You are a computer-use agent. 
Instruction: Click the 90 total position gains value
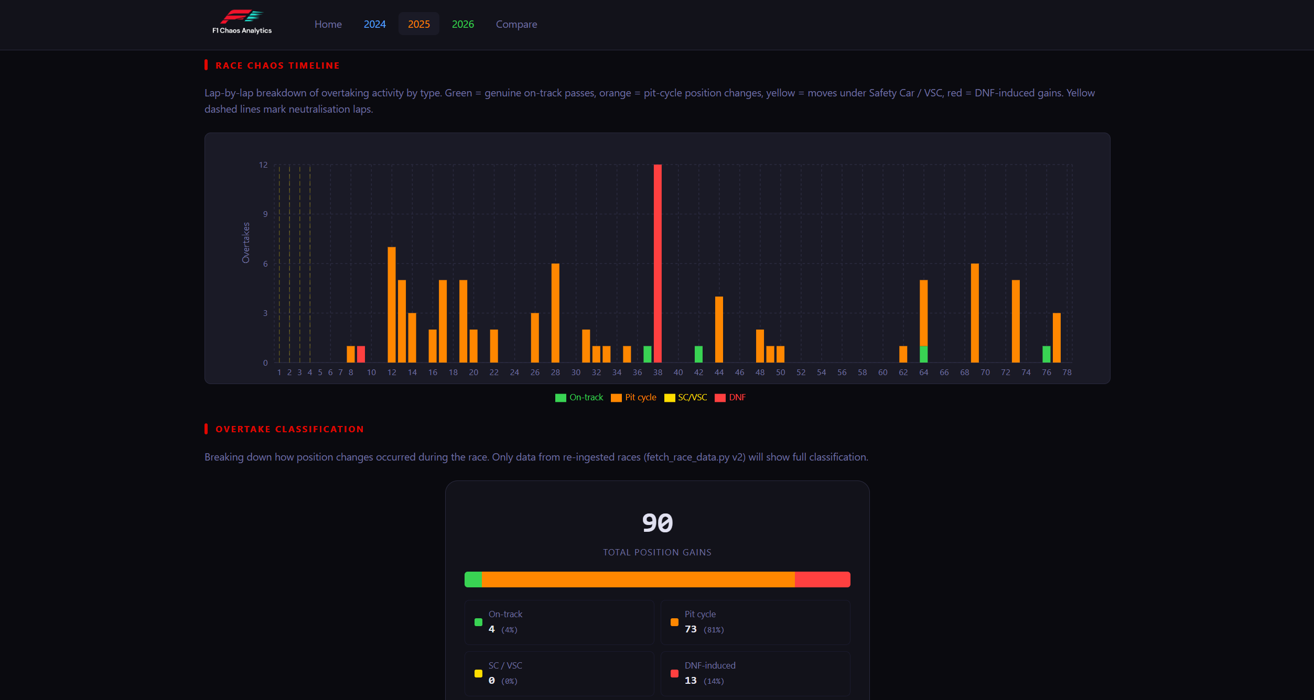tap(656, 522)
